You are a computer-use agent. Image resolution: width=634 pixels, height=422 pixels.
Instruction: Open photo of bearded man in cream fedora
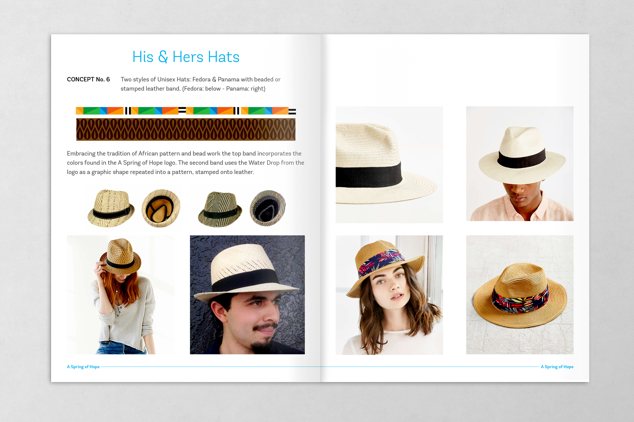[247, 295]
